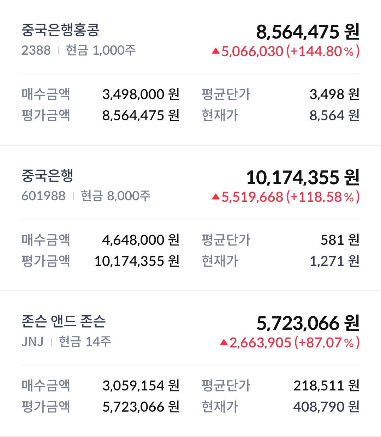Screen dimensions: 381x437
Task: Tap the JNJ ticker symbol
Action: [x=32, y=341]
